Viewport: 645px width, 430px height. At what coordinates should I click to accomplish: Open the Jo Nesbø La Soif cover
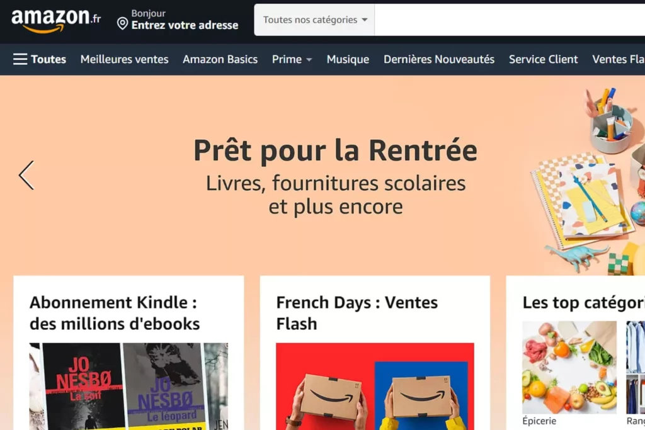(83, 387)
